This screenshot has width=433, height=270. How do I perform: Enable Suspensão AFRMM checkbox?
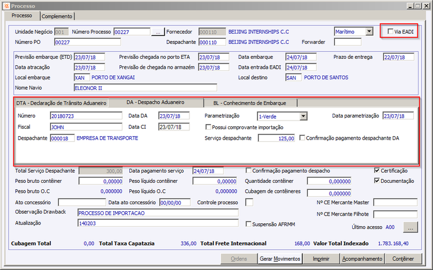pyautogui.click(x=248, y=224)
